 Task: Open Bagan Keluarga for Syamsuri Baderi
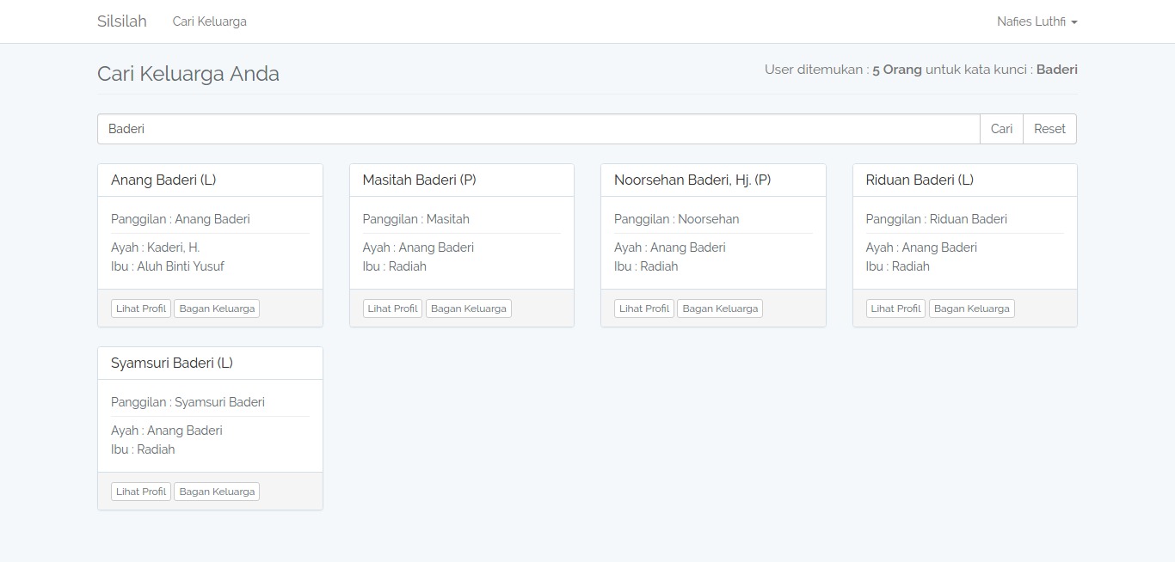tap(216, 491)
